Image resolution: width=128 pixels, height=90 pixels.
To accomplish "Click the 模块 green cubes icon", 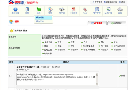I will pos(39,9).
